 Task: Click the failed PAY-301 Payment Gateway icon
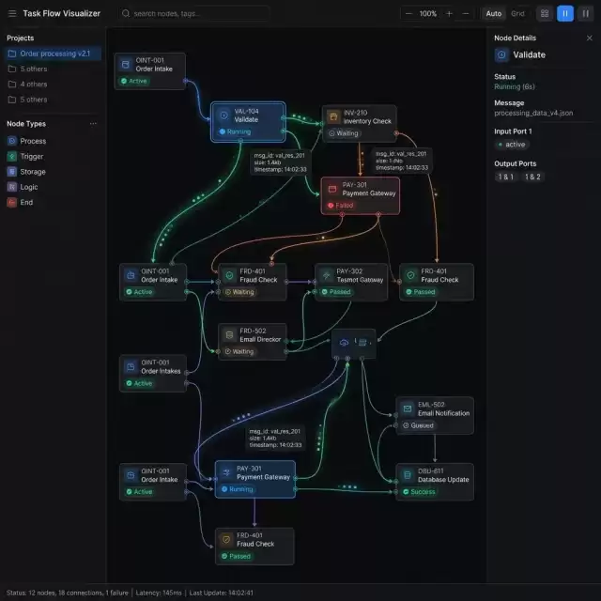[x=331, y=189]
